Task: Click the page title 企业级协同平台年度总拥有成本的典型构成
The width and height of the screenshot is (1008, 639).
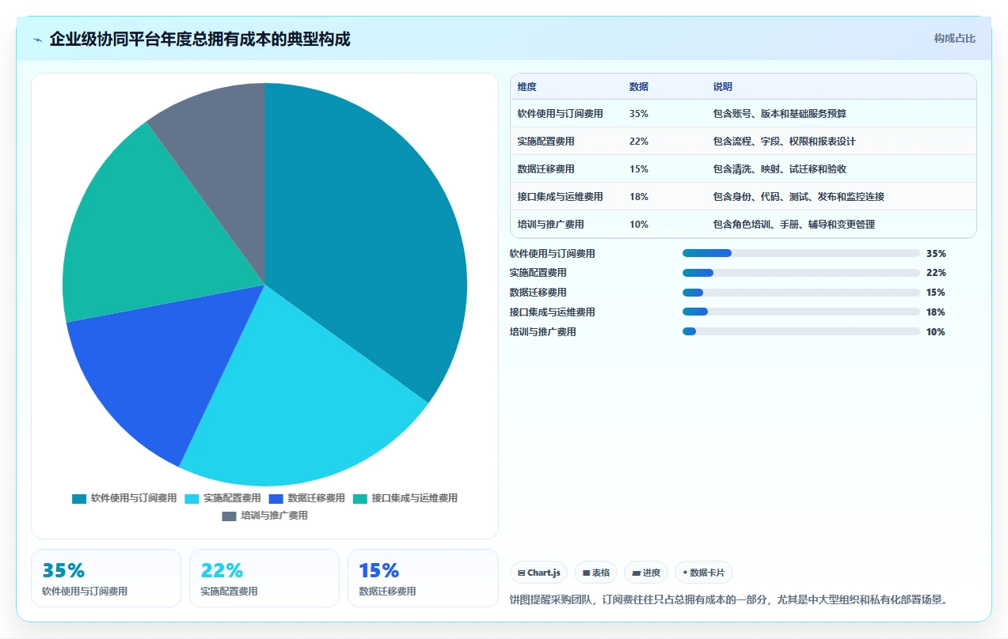Action: click(x=200, y=40)
